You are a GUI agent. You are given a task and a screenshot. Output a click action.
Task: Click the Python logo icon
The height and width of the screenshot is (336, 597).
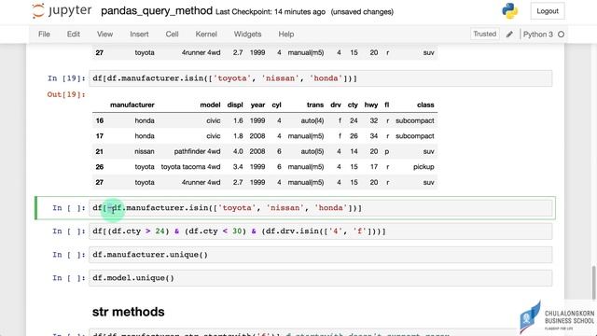(510, 10)
